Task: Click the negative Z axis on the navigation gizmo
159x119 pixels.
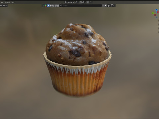Action: click(x=157, y=18)
